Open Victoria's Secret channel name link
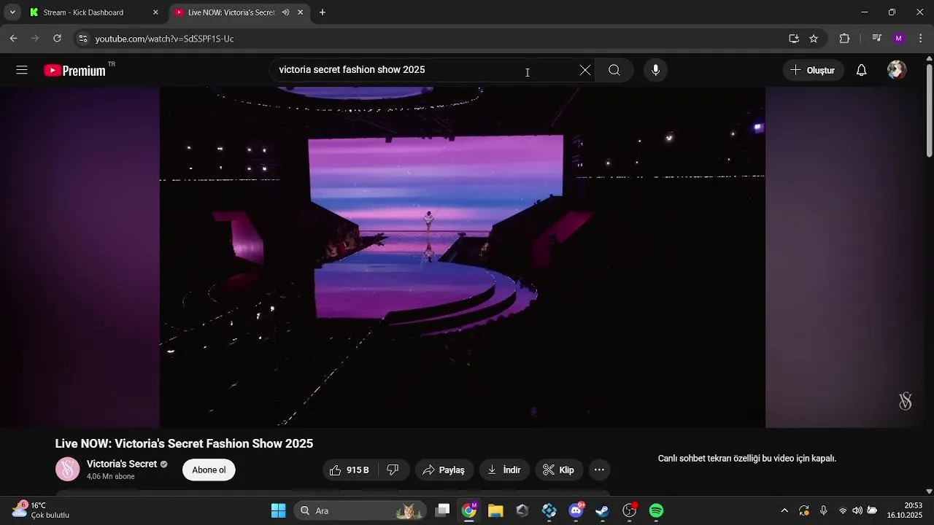Screen dimensions: 934x525 [122, 464]
